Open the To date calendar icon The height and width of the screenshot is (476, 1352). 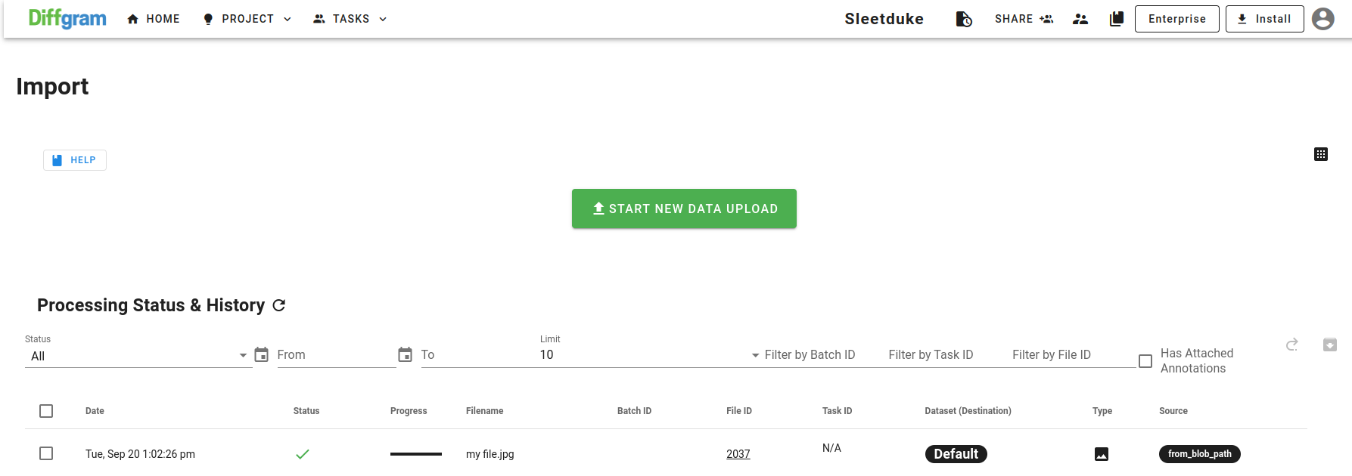406,354
